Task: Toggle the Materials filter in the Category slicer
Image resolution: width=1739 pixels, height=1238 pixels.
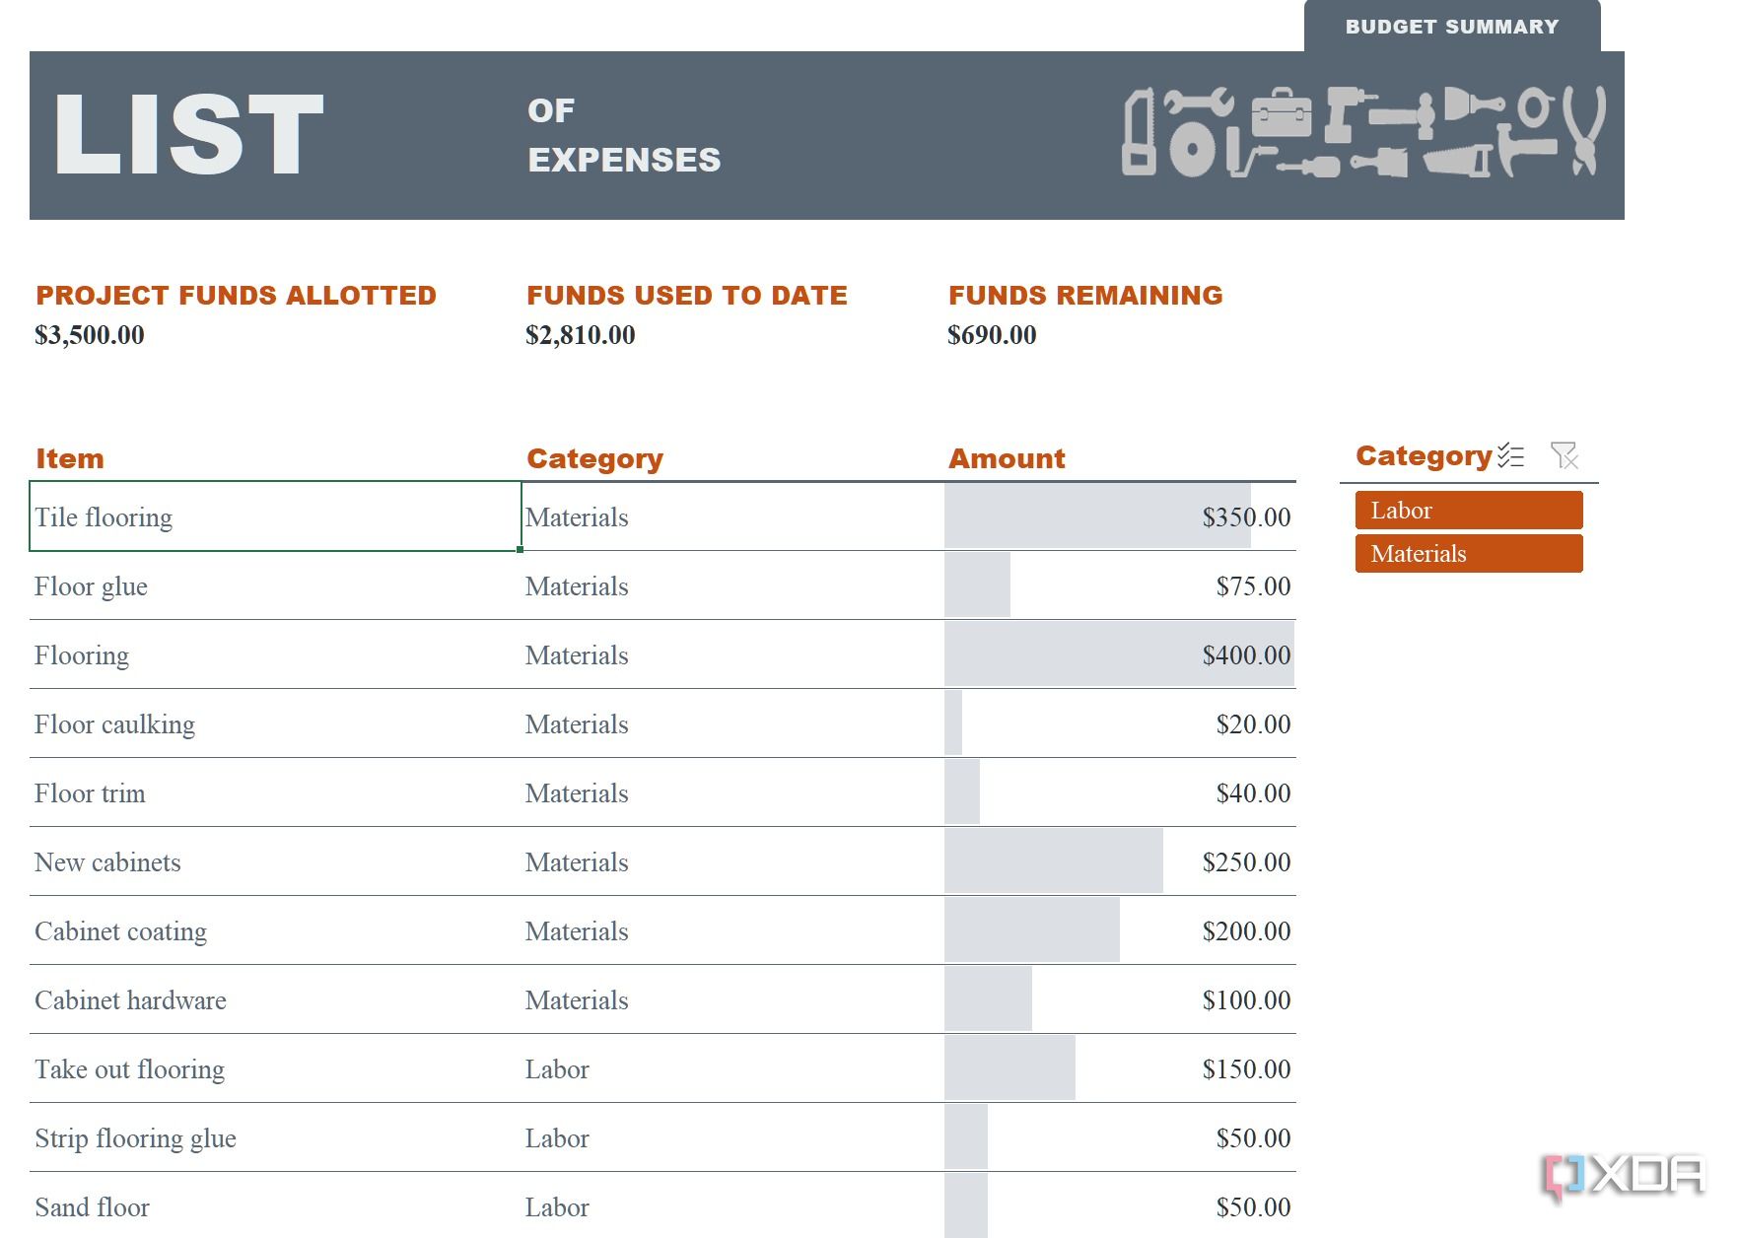Action: (x=1468, y=553)
